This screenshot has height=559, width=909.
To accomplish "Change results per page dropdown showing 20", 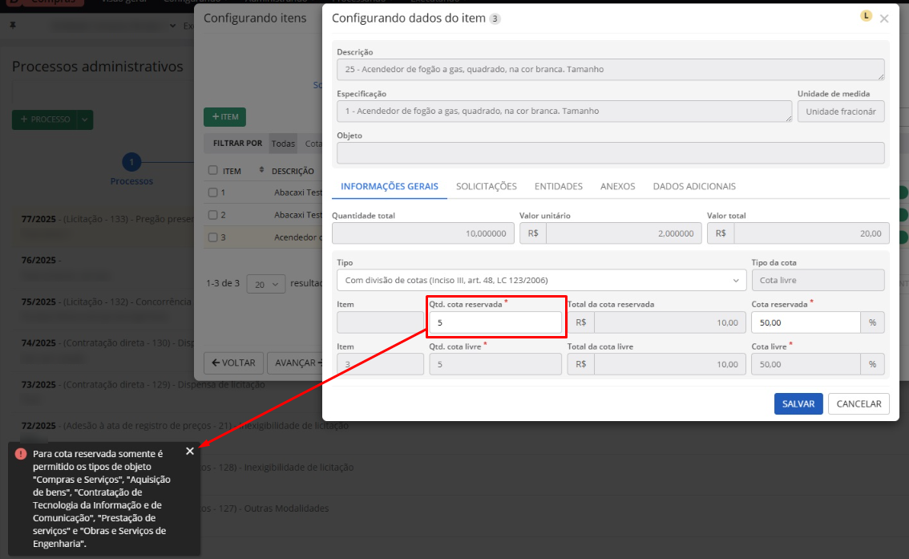I will 265,284.
